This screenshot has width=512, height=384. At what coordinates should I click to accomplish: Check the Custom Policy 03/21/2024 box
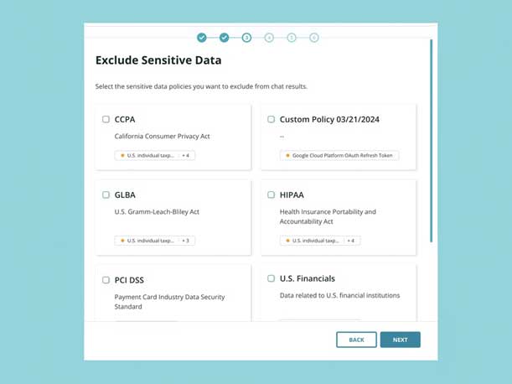tap(271, 119)
